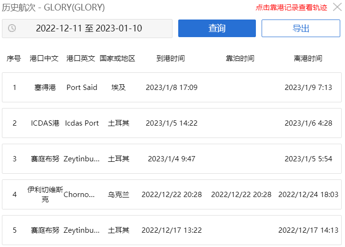The height and width of the screenshot is (247, 345).
Task: Click arrival time 2023/1/4 9:47
Action: pos(172,158)
